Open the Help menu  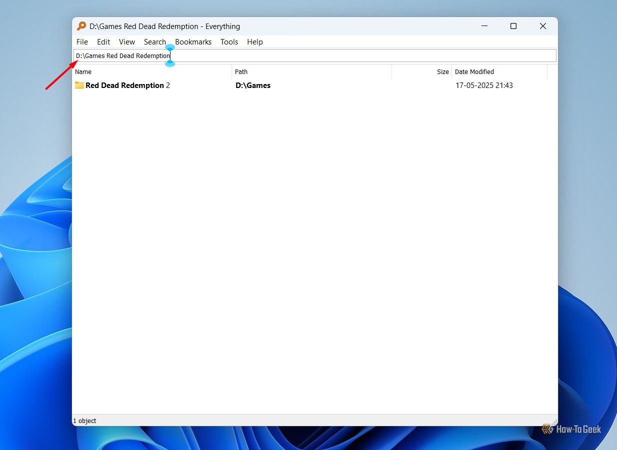pyautogui.click(x=254, y=42)
